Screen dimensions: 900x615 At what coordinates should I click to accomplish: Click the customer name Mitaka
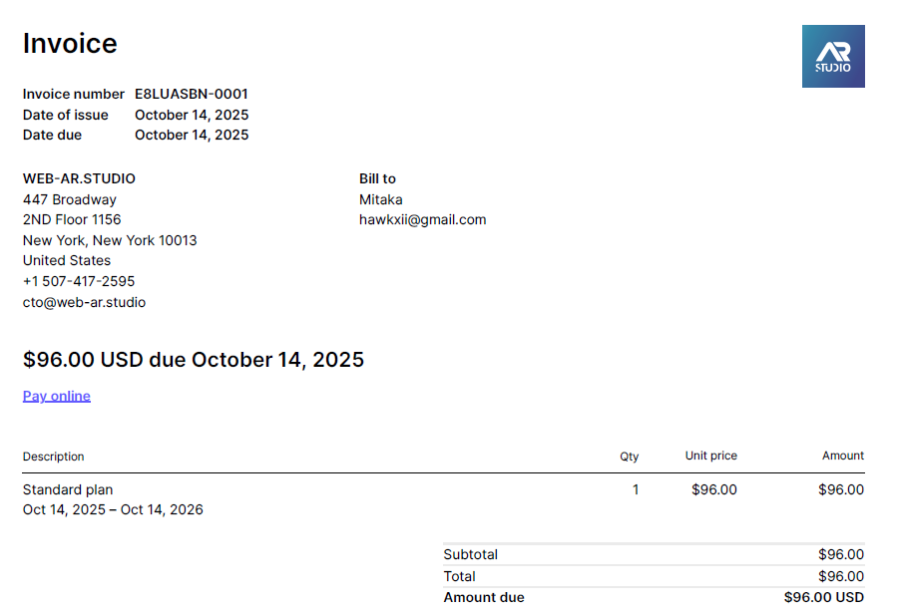[x=381, y=199]
